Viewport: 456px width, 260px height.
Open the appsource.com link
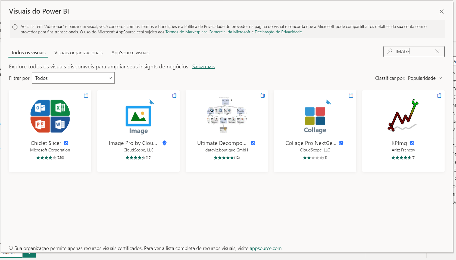(266, 248)
